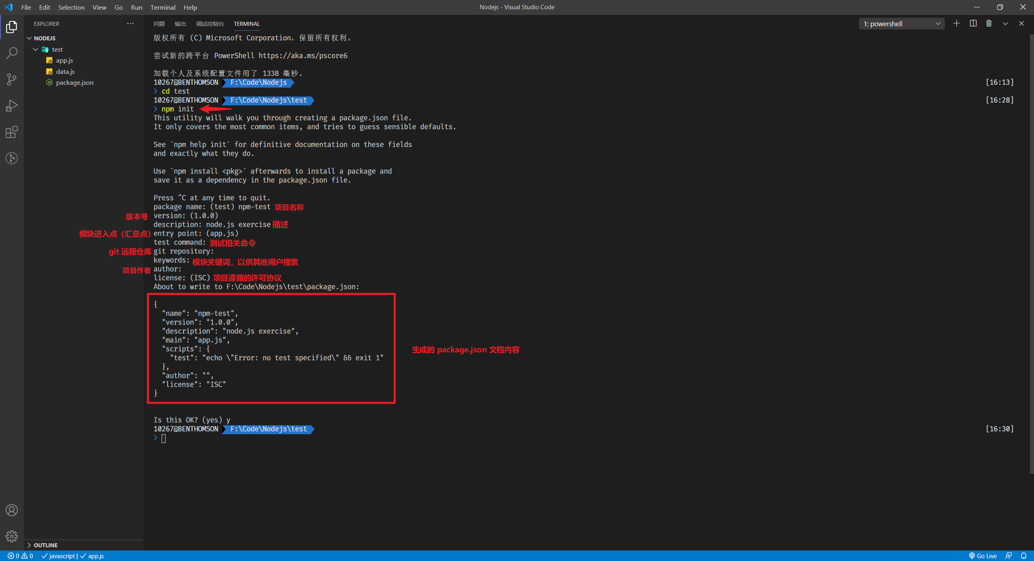Open the Run and Debug view

(12, 106)
